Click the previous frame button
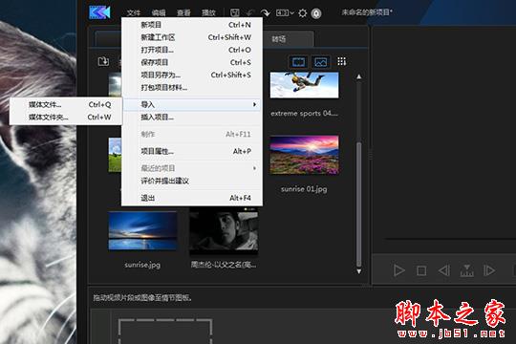Viewport: 516px width, 344px height. pos(444,270)
